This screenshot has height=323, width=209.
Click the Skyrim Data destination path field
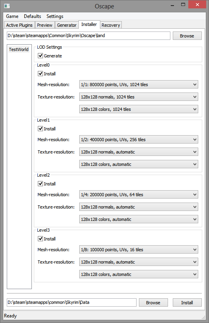click(72, 302)
